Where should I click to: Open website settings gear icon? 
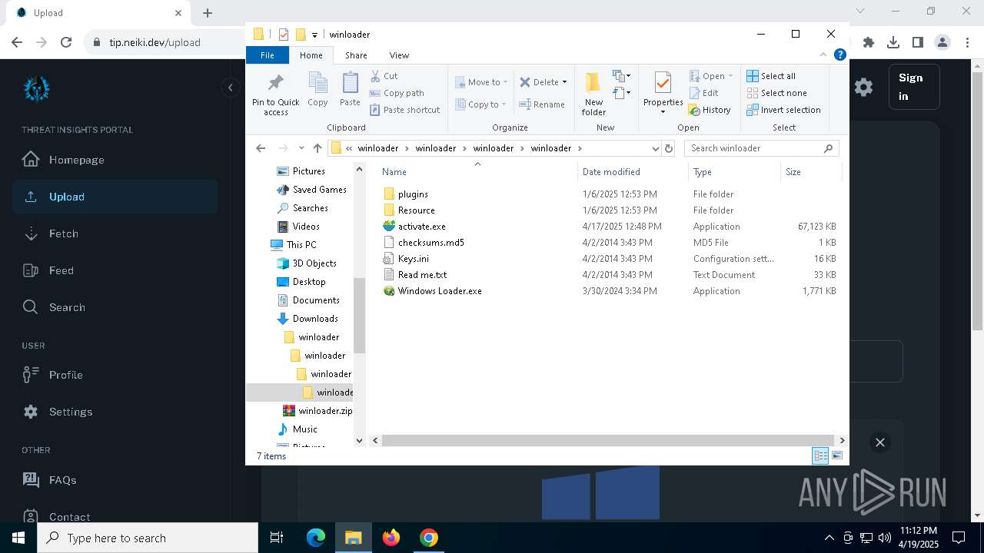(x=863, y=87)
